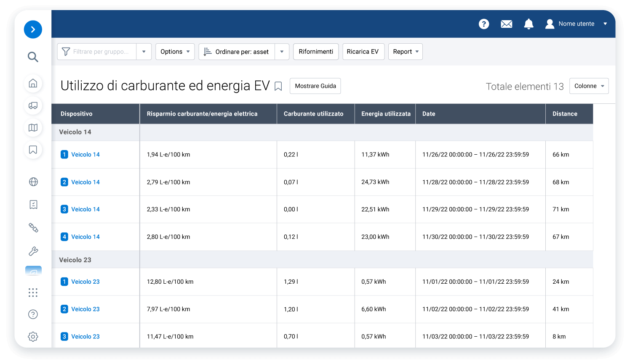This screenshot has width=630, height=364.
Task: Open search from the sidebar magnifier icon
Action: (x=33, y=57)
